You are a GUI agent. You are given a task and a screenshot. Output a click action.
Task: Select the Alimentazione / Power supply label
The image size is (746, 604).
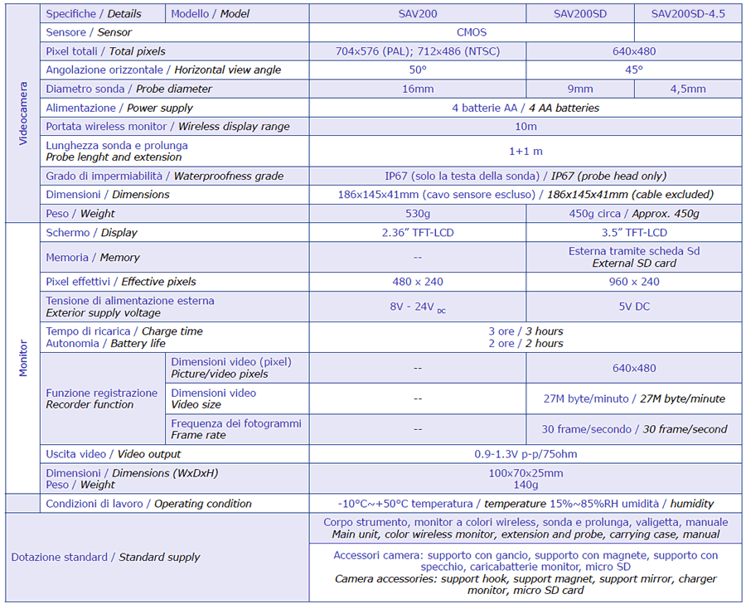click(119, 108)
